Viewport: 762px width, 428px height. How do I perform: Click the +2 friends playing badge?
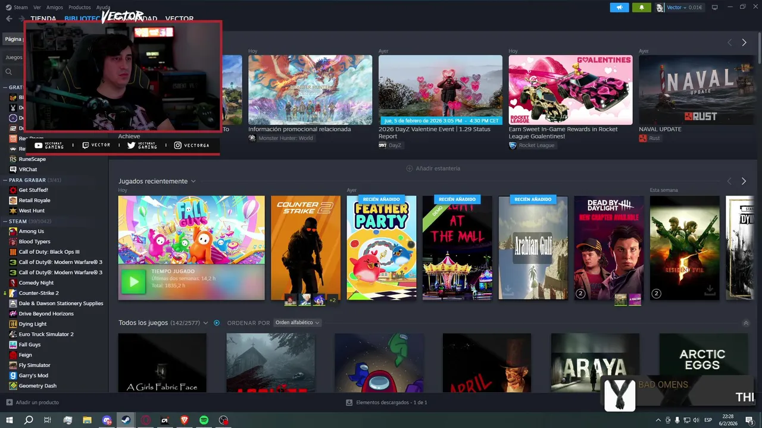(333, 300)
